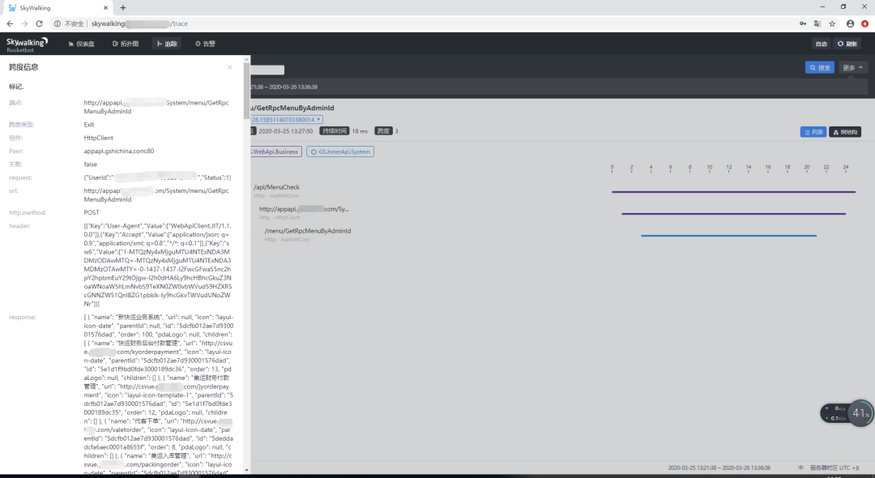Image resolution: width=875 pixels, height=478 pixels.
Task: Click the browser reload icon
Action: click(x=39, y=23)
